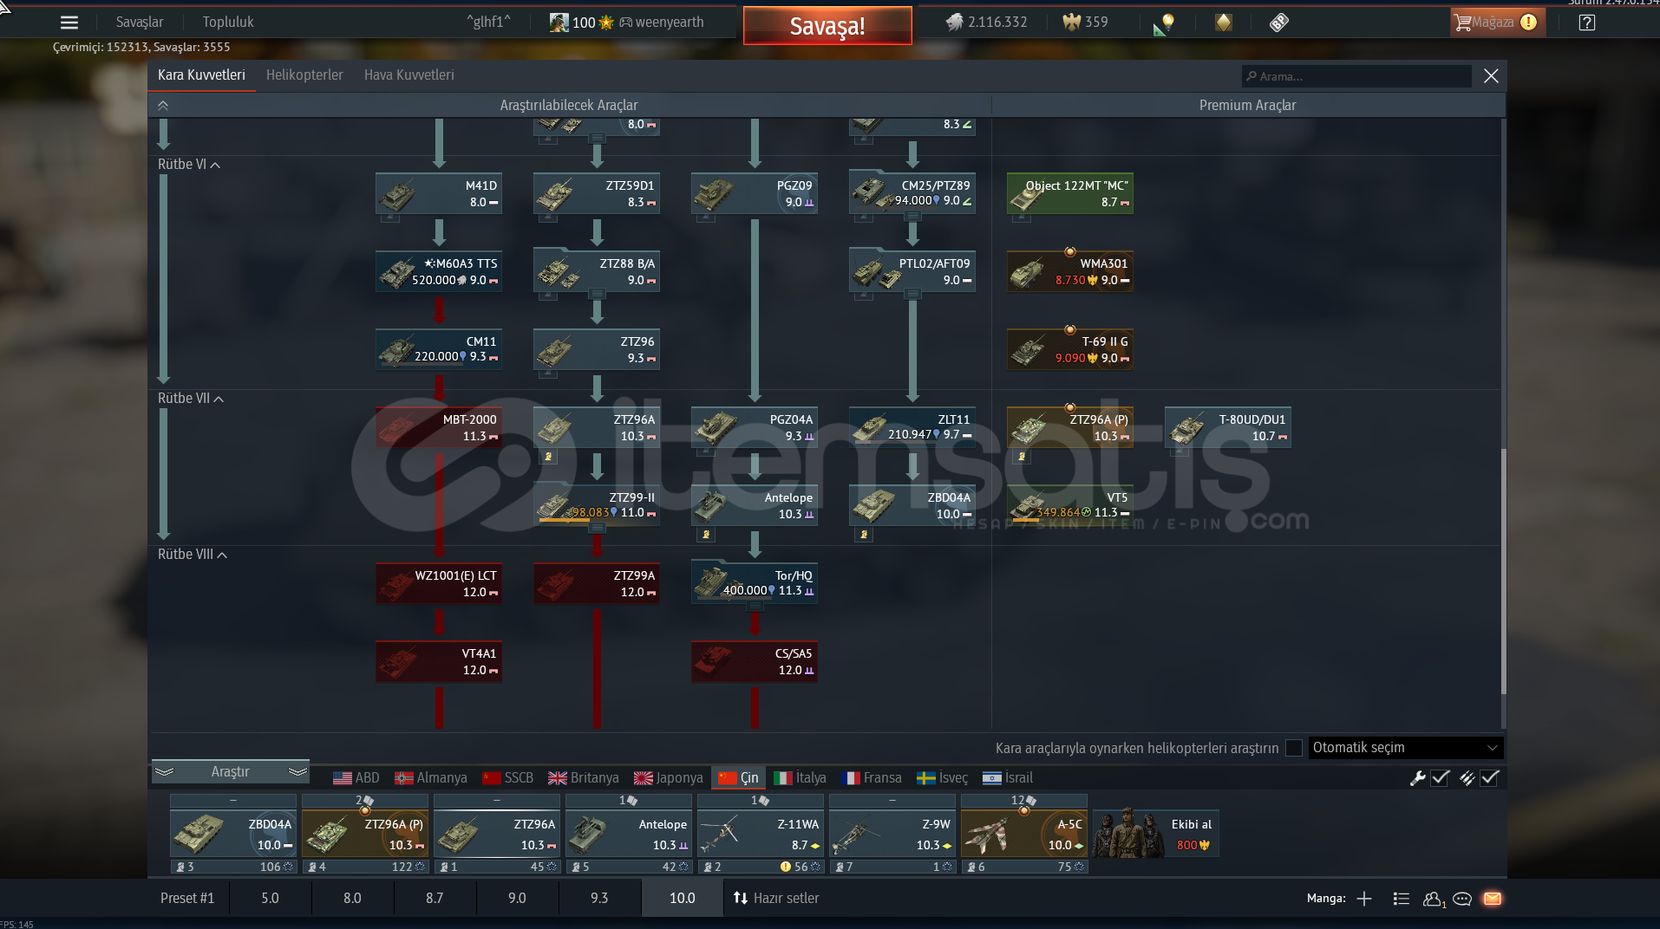This screenshot has height=929, width=1660.
Task: Click the ammo auto-refill icon
Action: [x=1467, y=778]
